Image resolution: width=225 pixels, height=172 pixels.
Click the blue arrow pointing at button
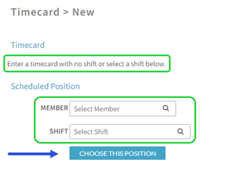tap(33, 154)
